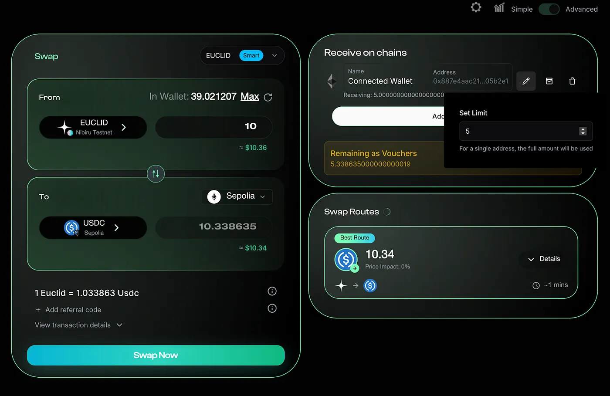This screenshot has width=610, height=396.
Task: Click the Simple mode label
Action: point(522,9)
